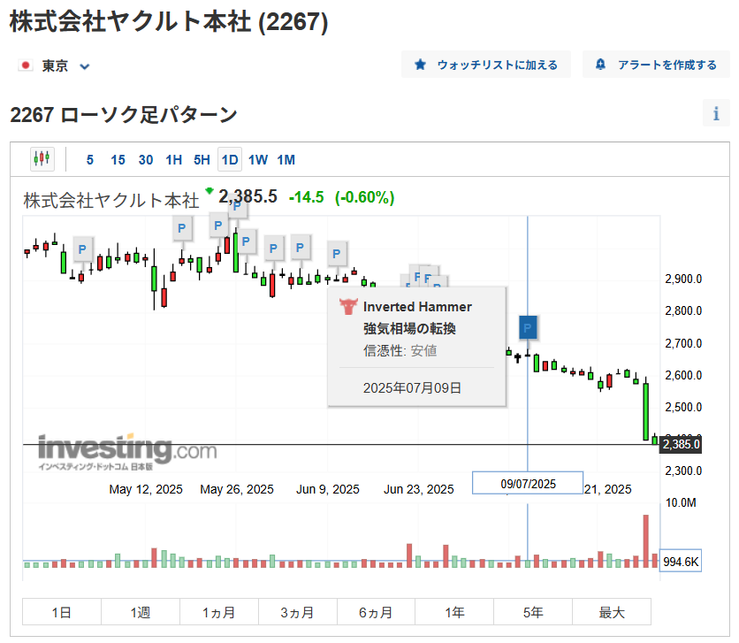Select the 1W timeframe
This screenshot has height=643, width=739.
click(x=258, y=160)
